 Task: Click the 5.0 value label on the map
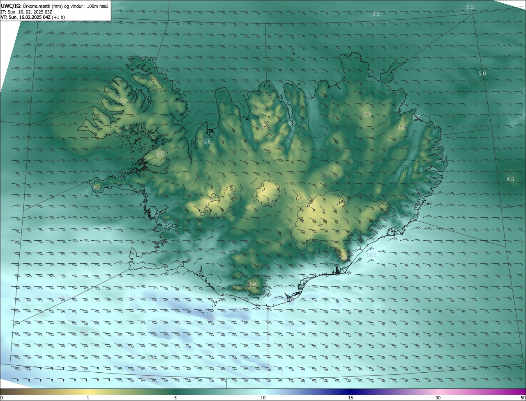click(482, 74)
